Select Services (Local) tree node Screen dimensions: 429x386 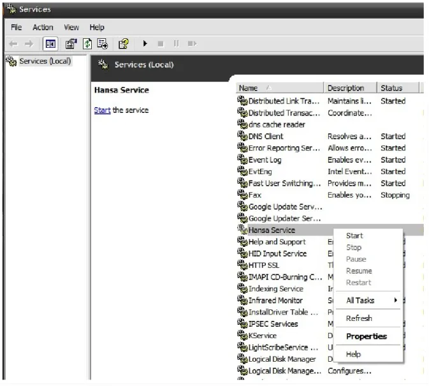point(45,61)
